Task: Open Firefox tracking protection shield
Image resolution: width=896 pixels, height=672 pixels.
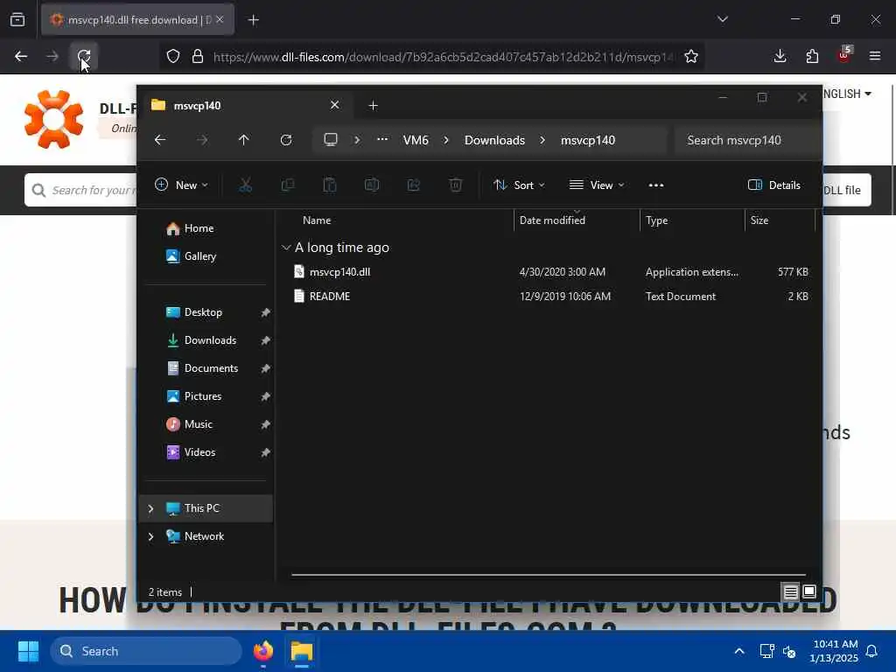Action: (x=173, y=56)
